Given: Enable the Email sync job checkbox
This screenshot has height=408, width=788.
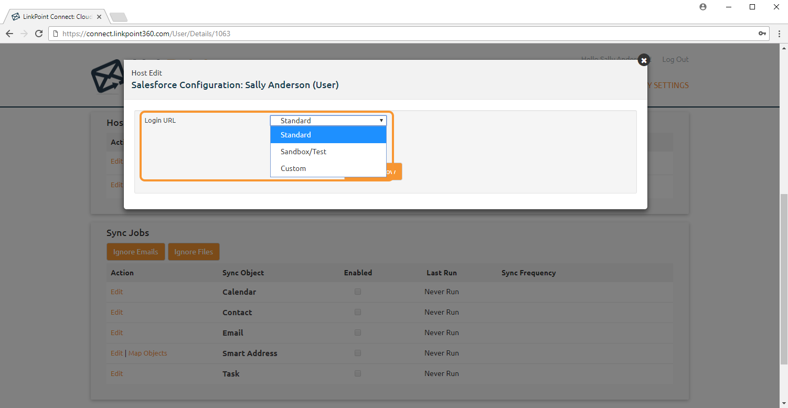Looking at the screenshot, I should 358,332.
